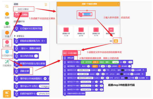Open the 功能模块 tools category

pos(7,62)
